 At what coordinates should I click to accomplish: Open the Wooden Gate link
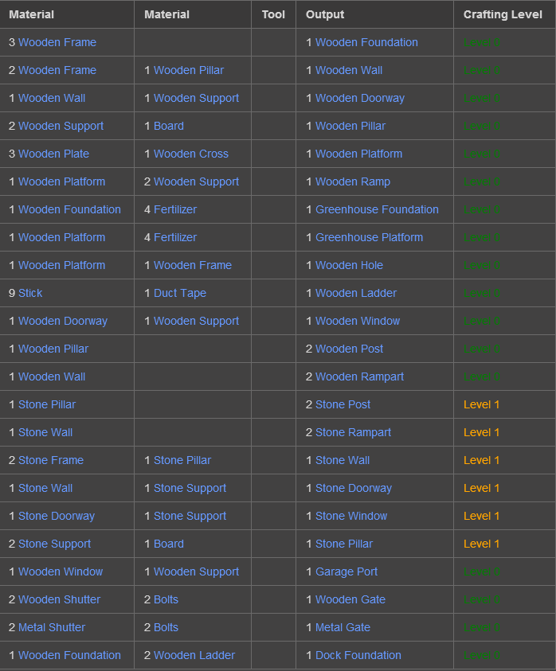[350, 599]
